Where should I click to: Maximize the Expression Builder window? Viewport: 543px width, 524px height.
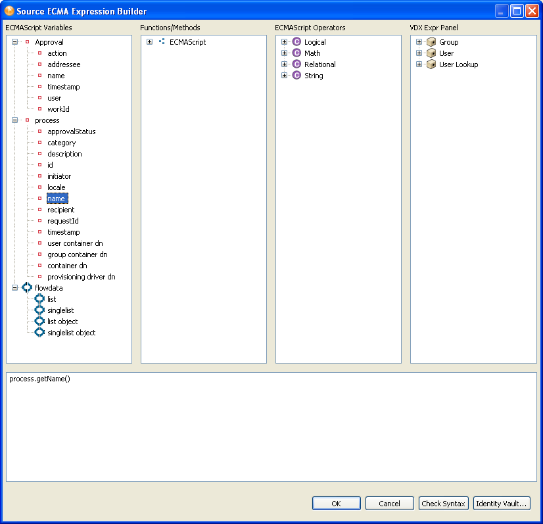[x=517, y=11]
